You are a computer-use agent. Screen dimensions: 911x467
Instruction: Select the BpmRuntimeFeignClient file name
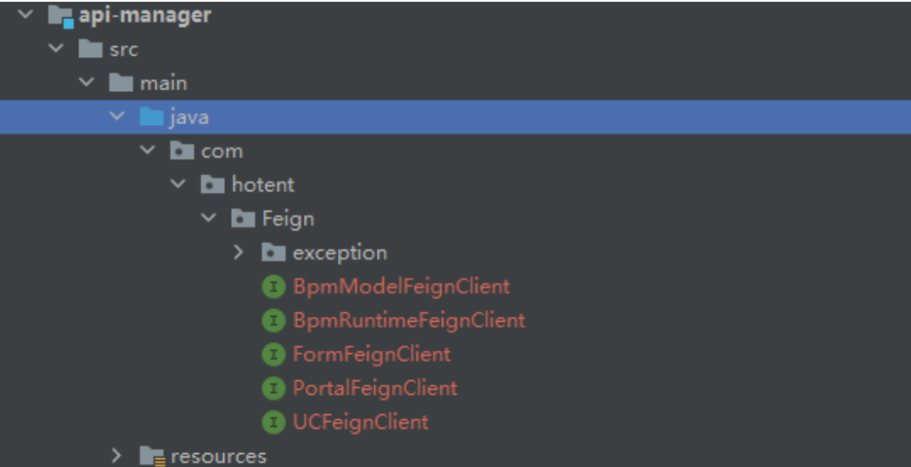click(x=408, y=320)
